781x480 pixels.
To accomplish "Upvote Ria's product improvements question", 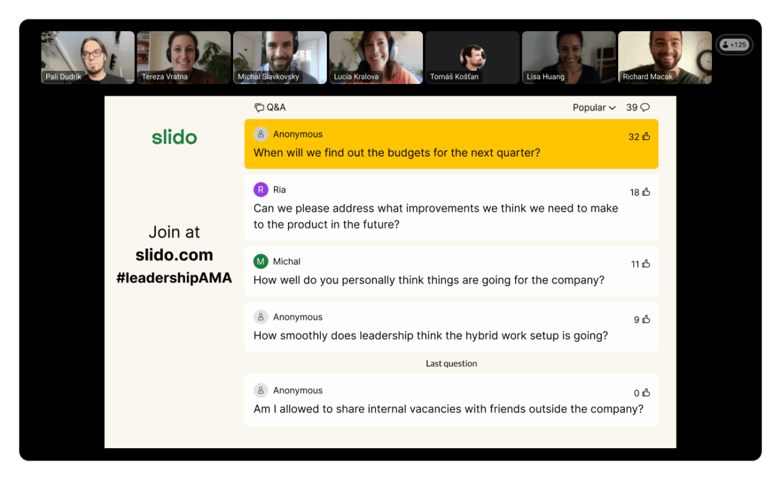I will click(642, 192).
